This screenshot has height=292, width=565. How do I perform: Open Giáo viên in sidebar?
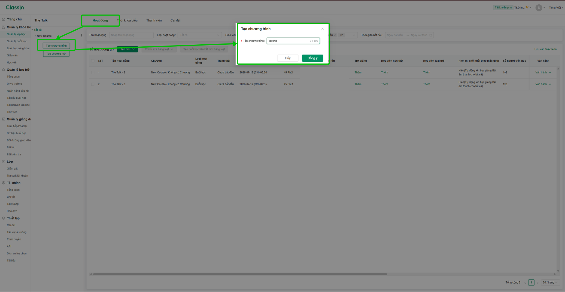(12, 56)
